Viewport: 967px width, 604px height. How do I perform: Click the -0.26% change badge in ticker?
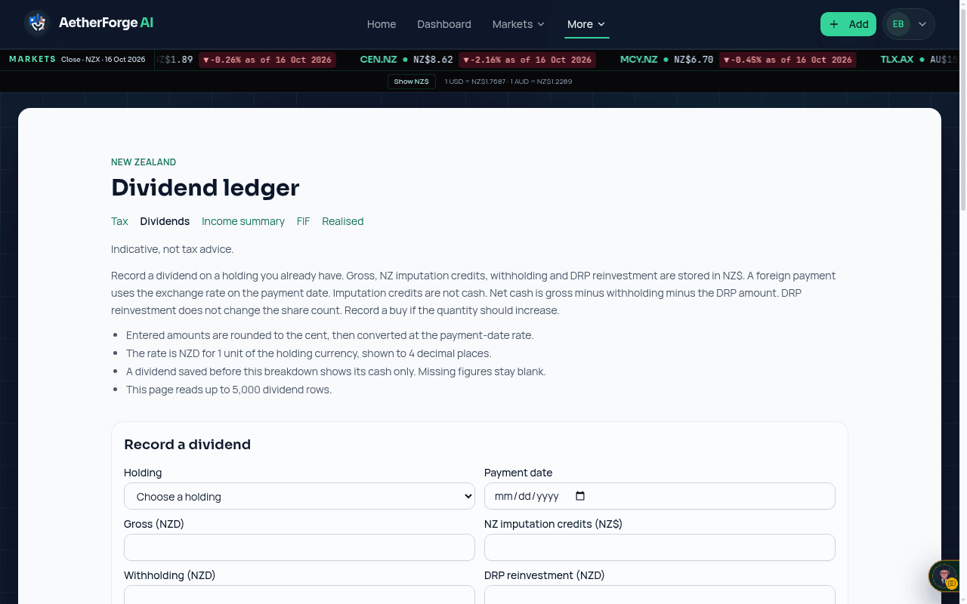(267, 60)
